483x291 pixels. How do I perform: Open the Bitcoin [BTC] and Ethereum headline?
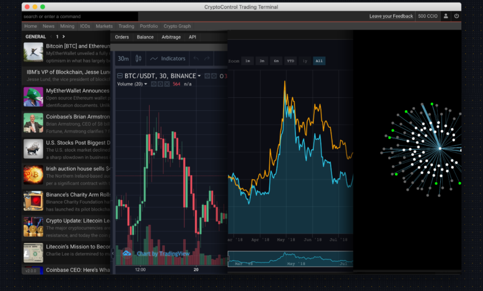click(78, 46)
